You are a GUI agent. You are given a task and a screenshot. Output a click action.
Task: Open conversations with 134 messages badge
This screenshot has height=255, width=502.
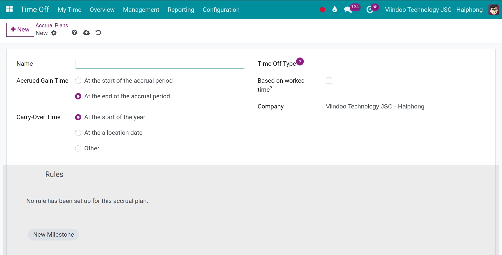(352, 9)
